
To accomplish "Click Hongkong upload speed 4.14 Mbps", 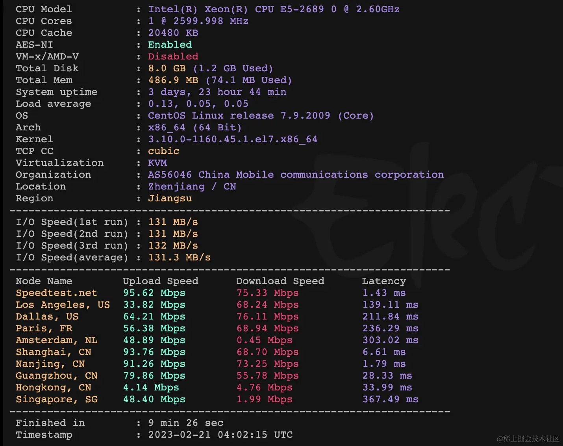I will pyautogui.click(x=151, y=387).
